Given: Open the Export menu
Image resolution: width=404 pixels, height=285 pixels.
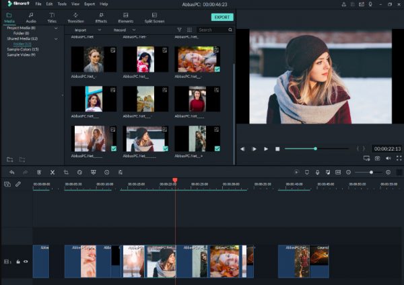Looking at the screenshot, I should click(90, 4).
